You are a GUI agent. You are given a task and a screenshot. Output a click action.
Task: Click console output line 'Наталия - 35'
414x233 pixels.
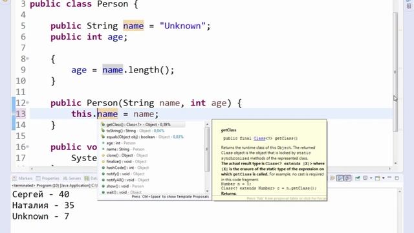(x=43, y=206)
